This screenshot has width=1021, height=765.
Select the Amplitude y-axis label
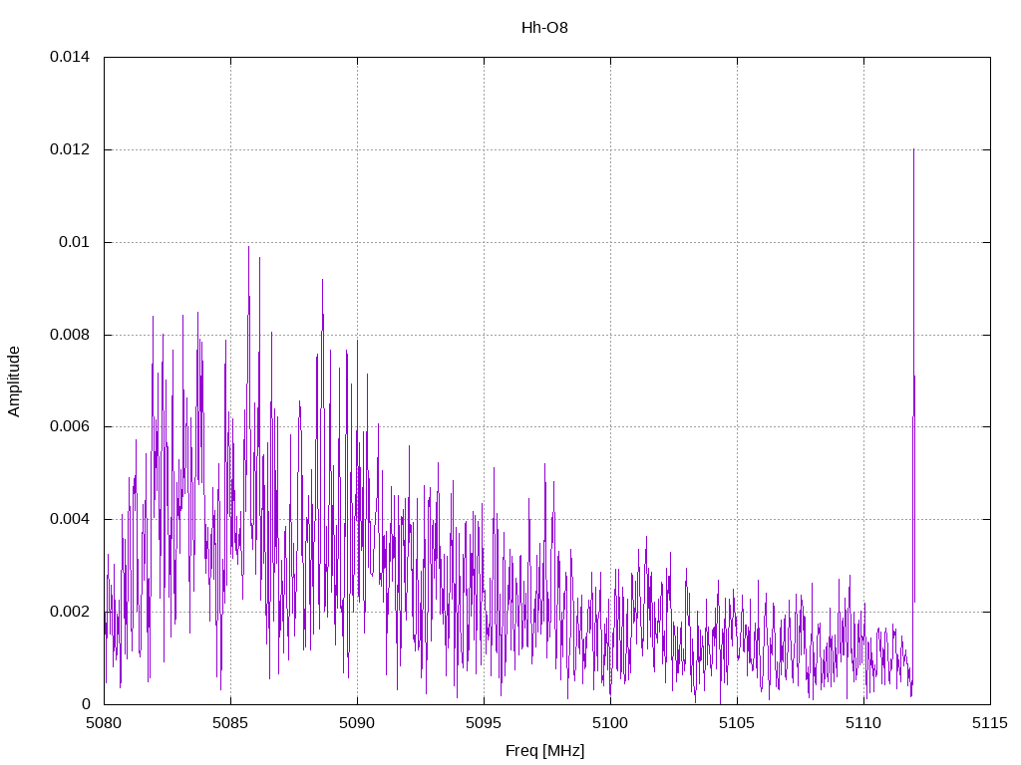click(x=14, y=382)
